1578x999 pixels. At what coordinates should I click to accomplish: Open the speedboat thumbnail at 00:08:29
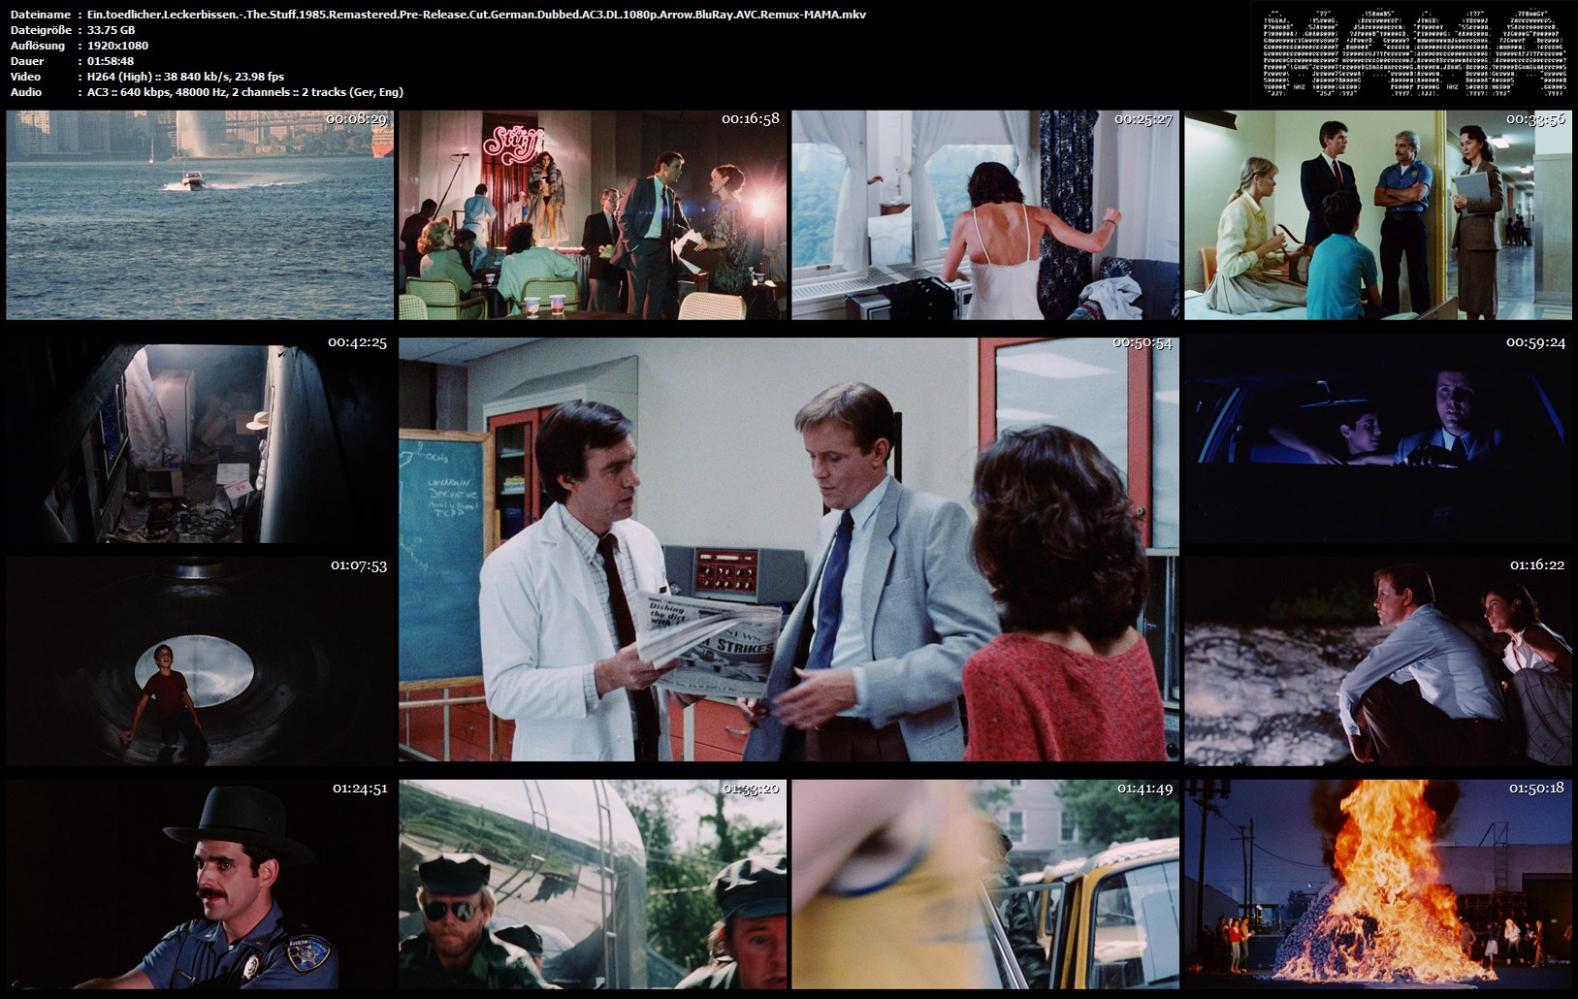click(x=200, y=215)
